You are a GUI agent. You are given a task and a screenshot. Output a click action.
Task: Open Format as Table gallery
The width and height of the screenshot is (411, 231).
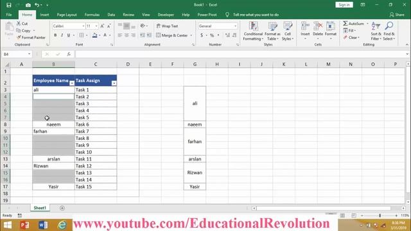272,31
